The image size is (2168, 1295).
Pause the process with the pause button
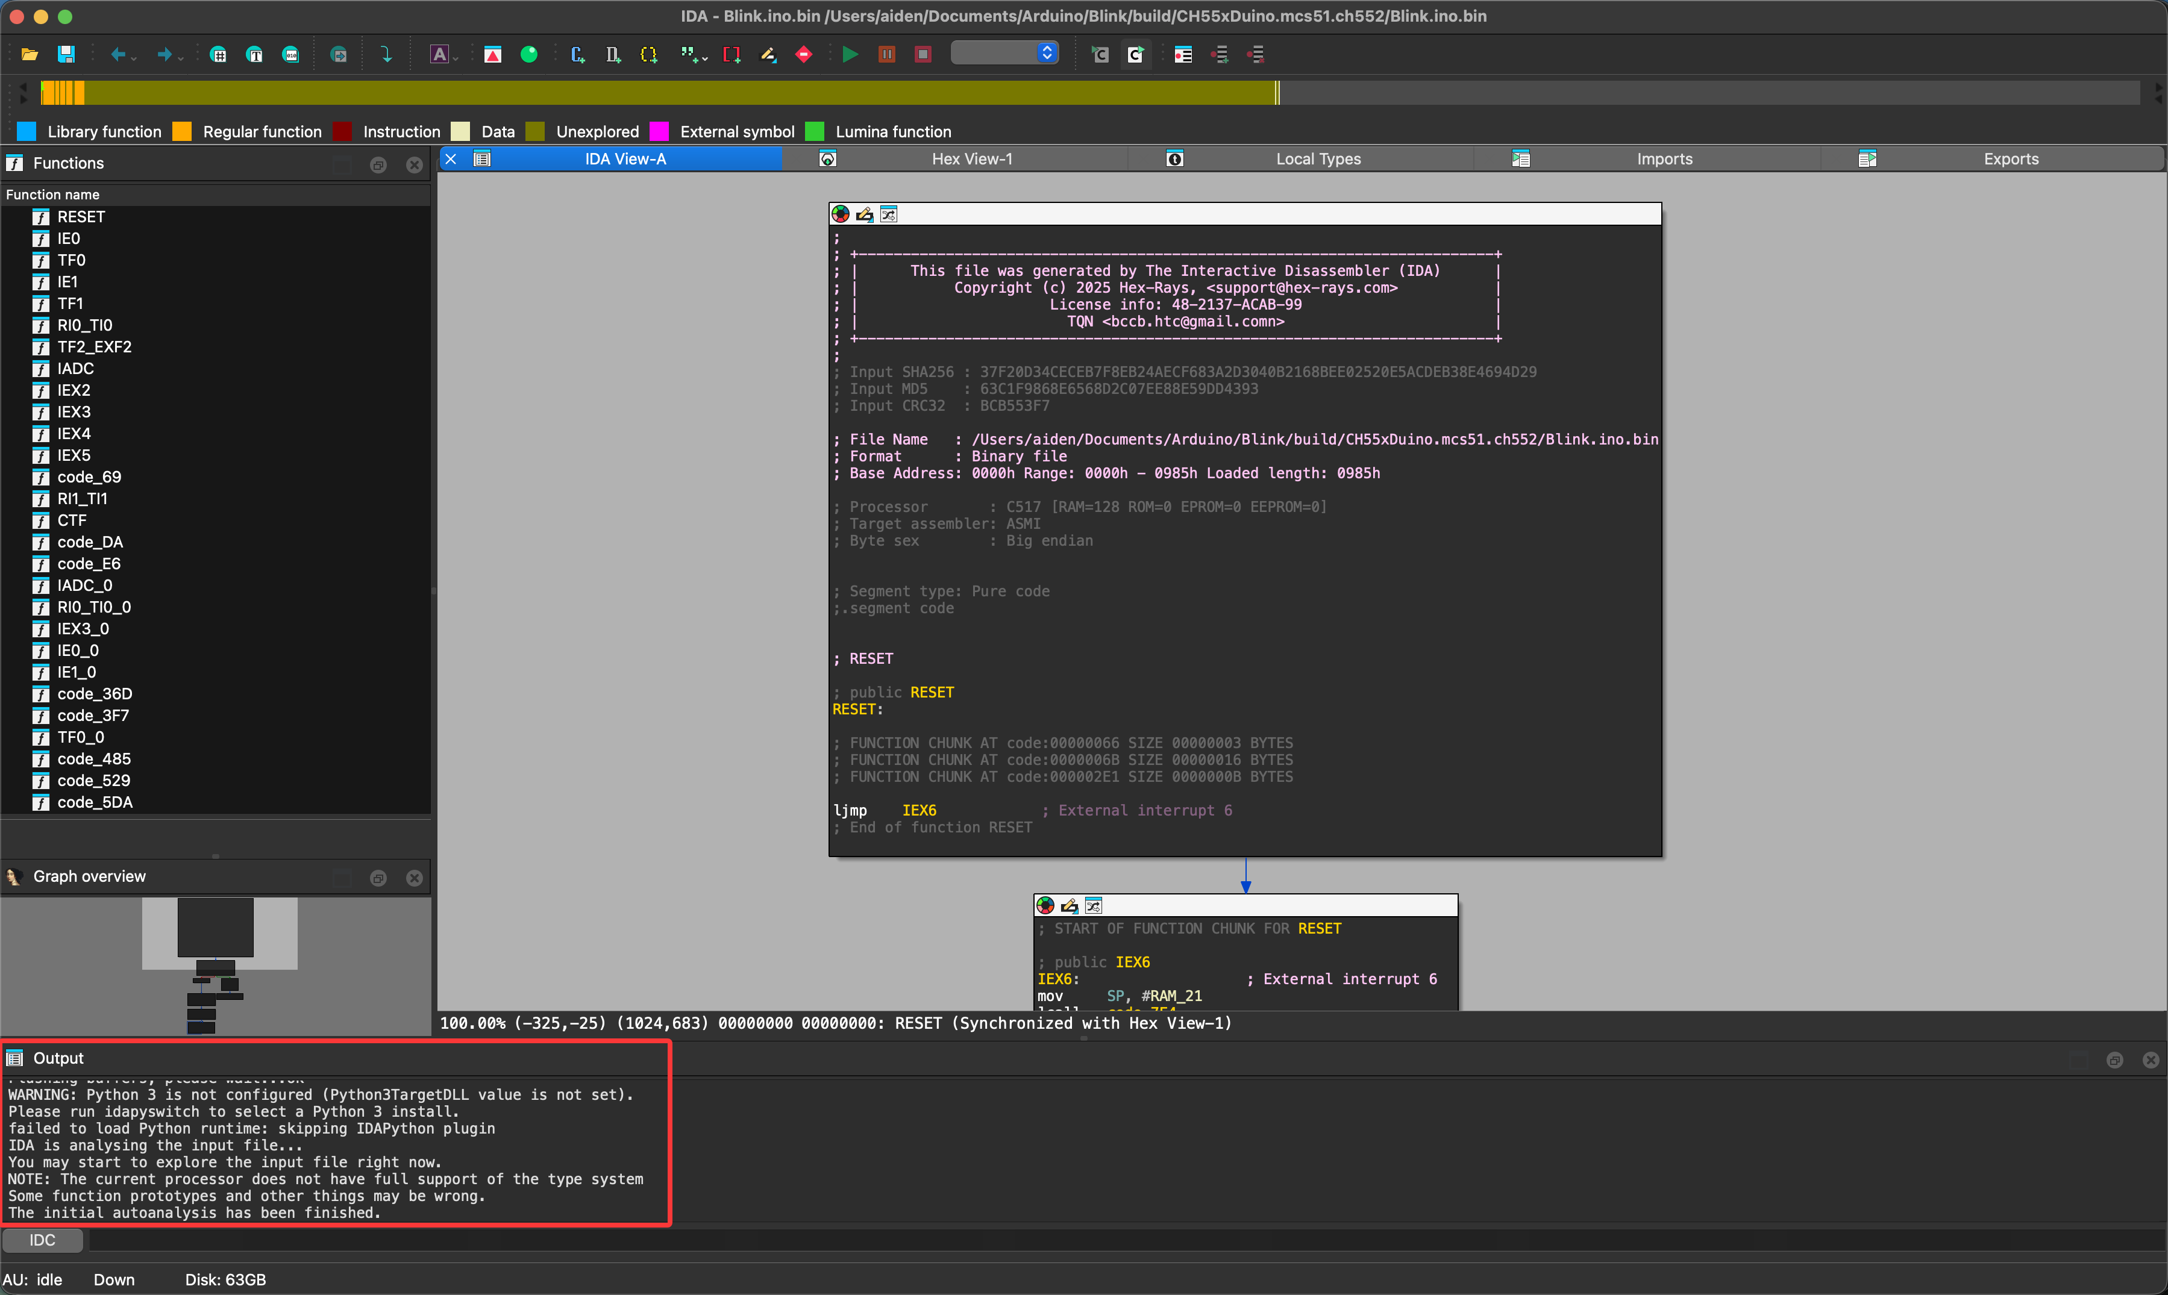[886, 55]
